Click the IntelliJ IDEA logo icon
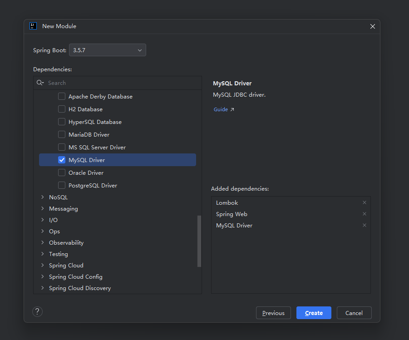 pyautogui.click(x=33, y=26)
